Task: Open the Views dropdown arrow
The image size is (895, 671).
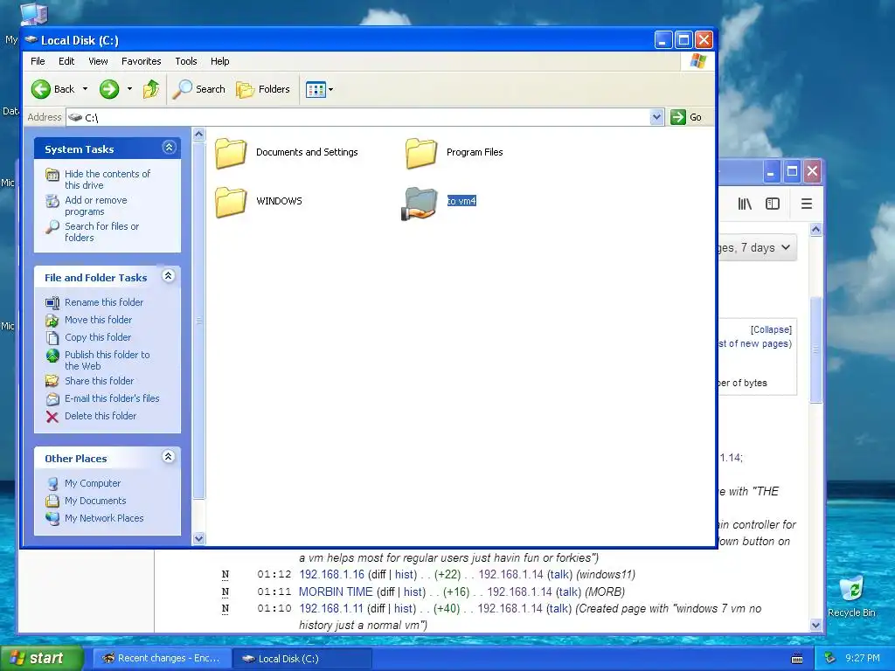Action: pos(330,90)
